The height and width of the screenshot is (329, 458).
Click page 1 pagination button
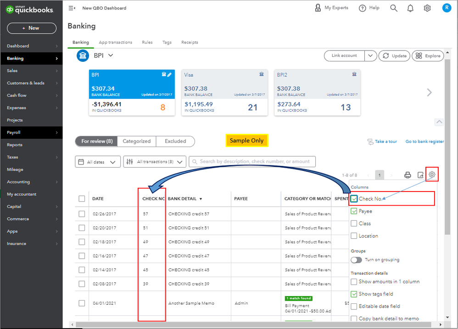coord(380,175)
